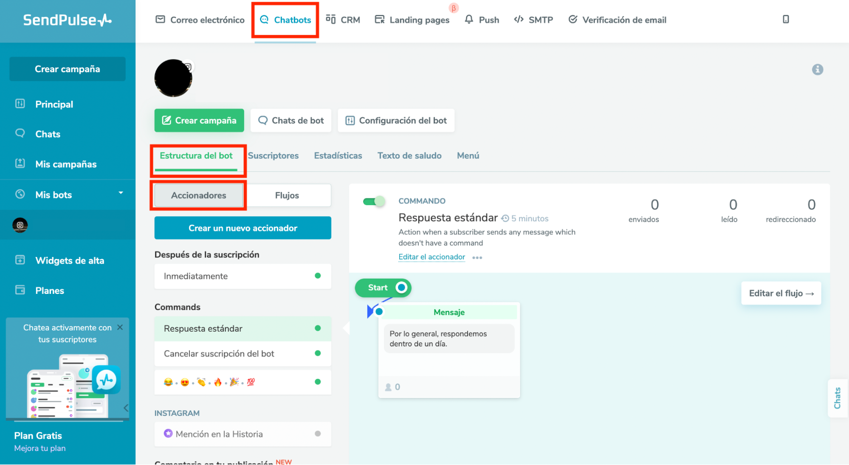Select Cancelar suscripción del bot trigger
Screen dimensions: 849x465
click(x=243, y=353)
